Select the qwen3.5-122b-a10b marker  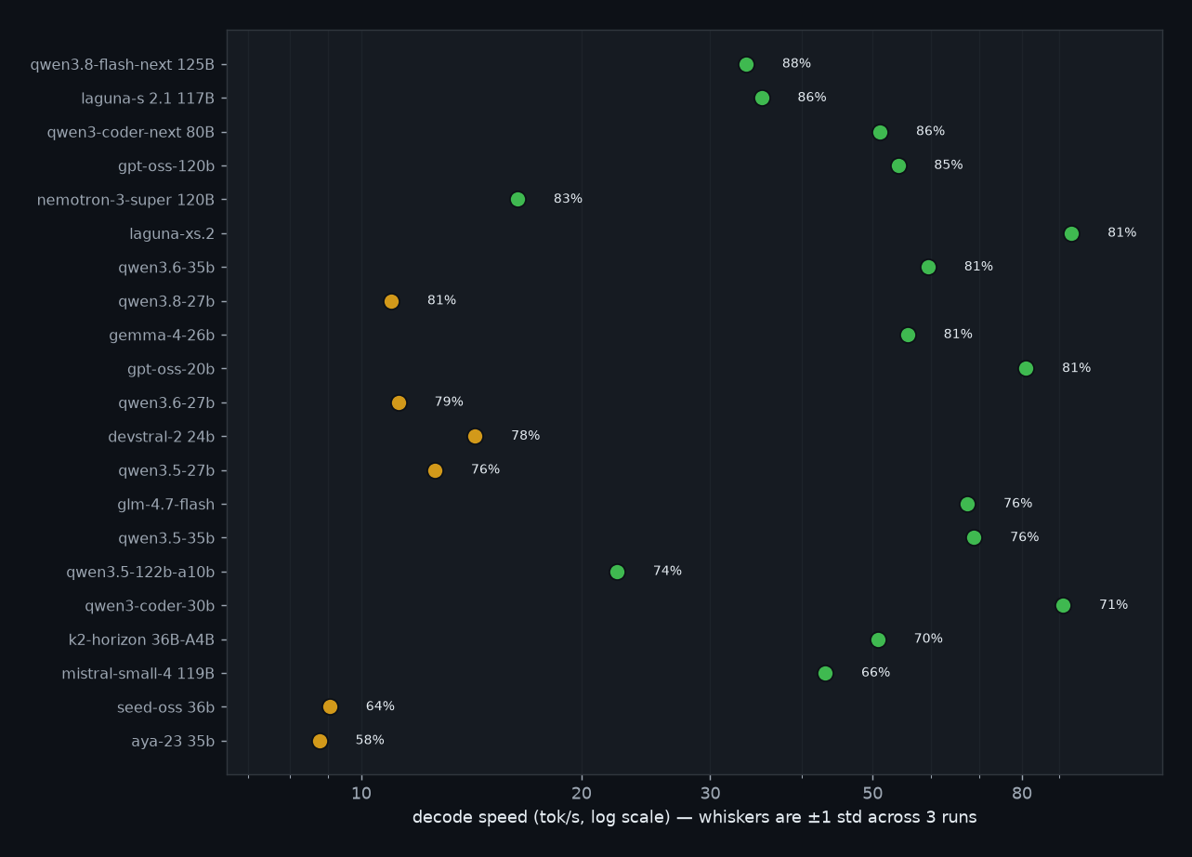click(617, 572)
